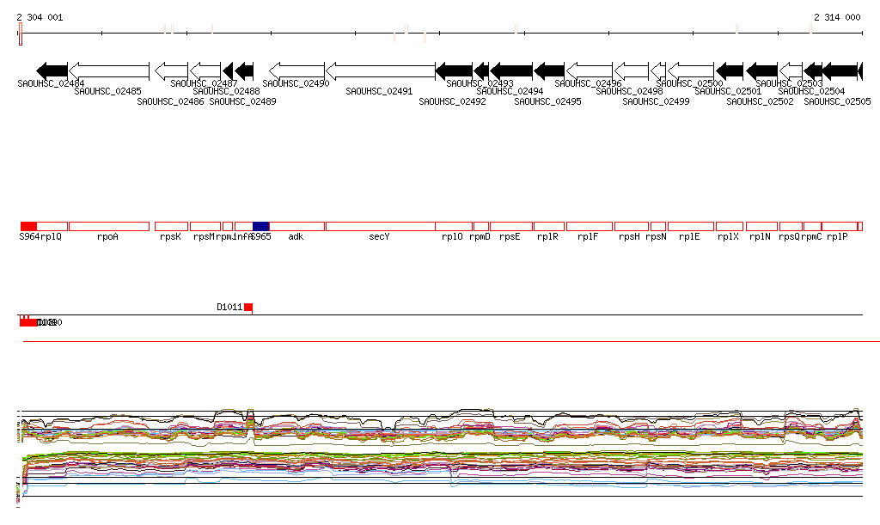Image resolution: width=880 pixels, height=525 pixels.
Task: Click the rplR feature box
Action: pos(549,226)
